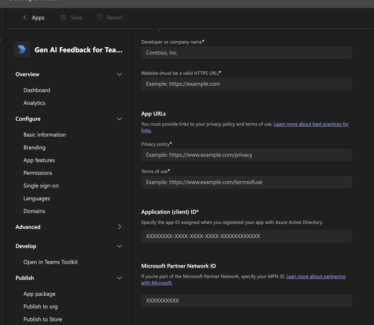Image resolution: width=374 pixels, height=325 pixels.
Task: Follow Learn more about partnering with Microsoft link
Action: 315,277
